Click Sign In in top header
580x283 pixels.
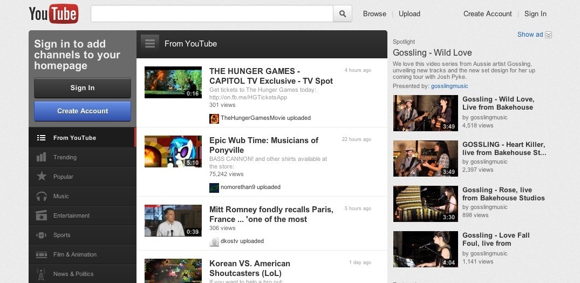pyautogui.click(x=535, y=14)
